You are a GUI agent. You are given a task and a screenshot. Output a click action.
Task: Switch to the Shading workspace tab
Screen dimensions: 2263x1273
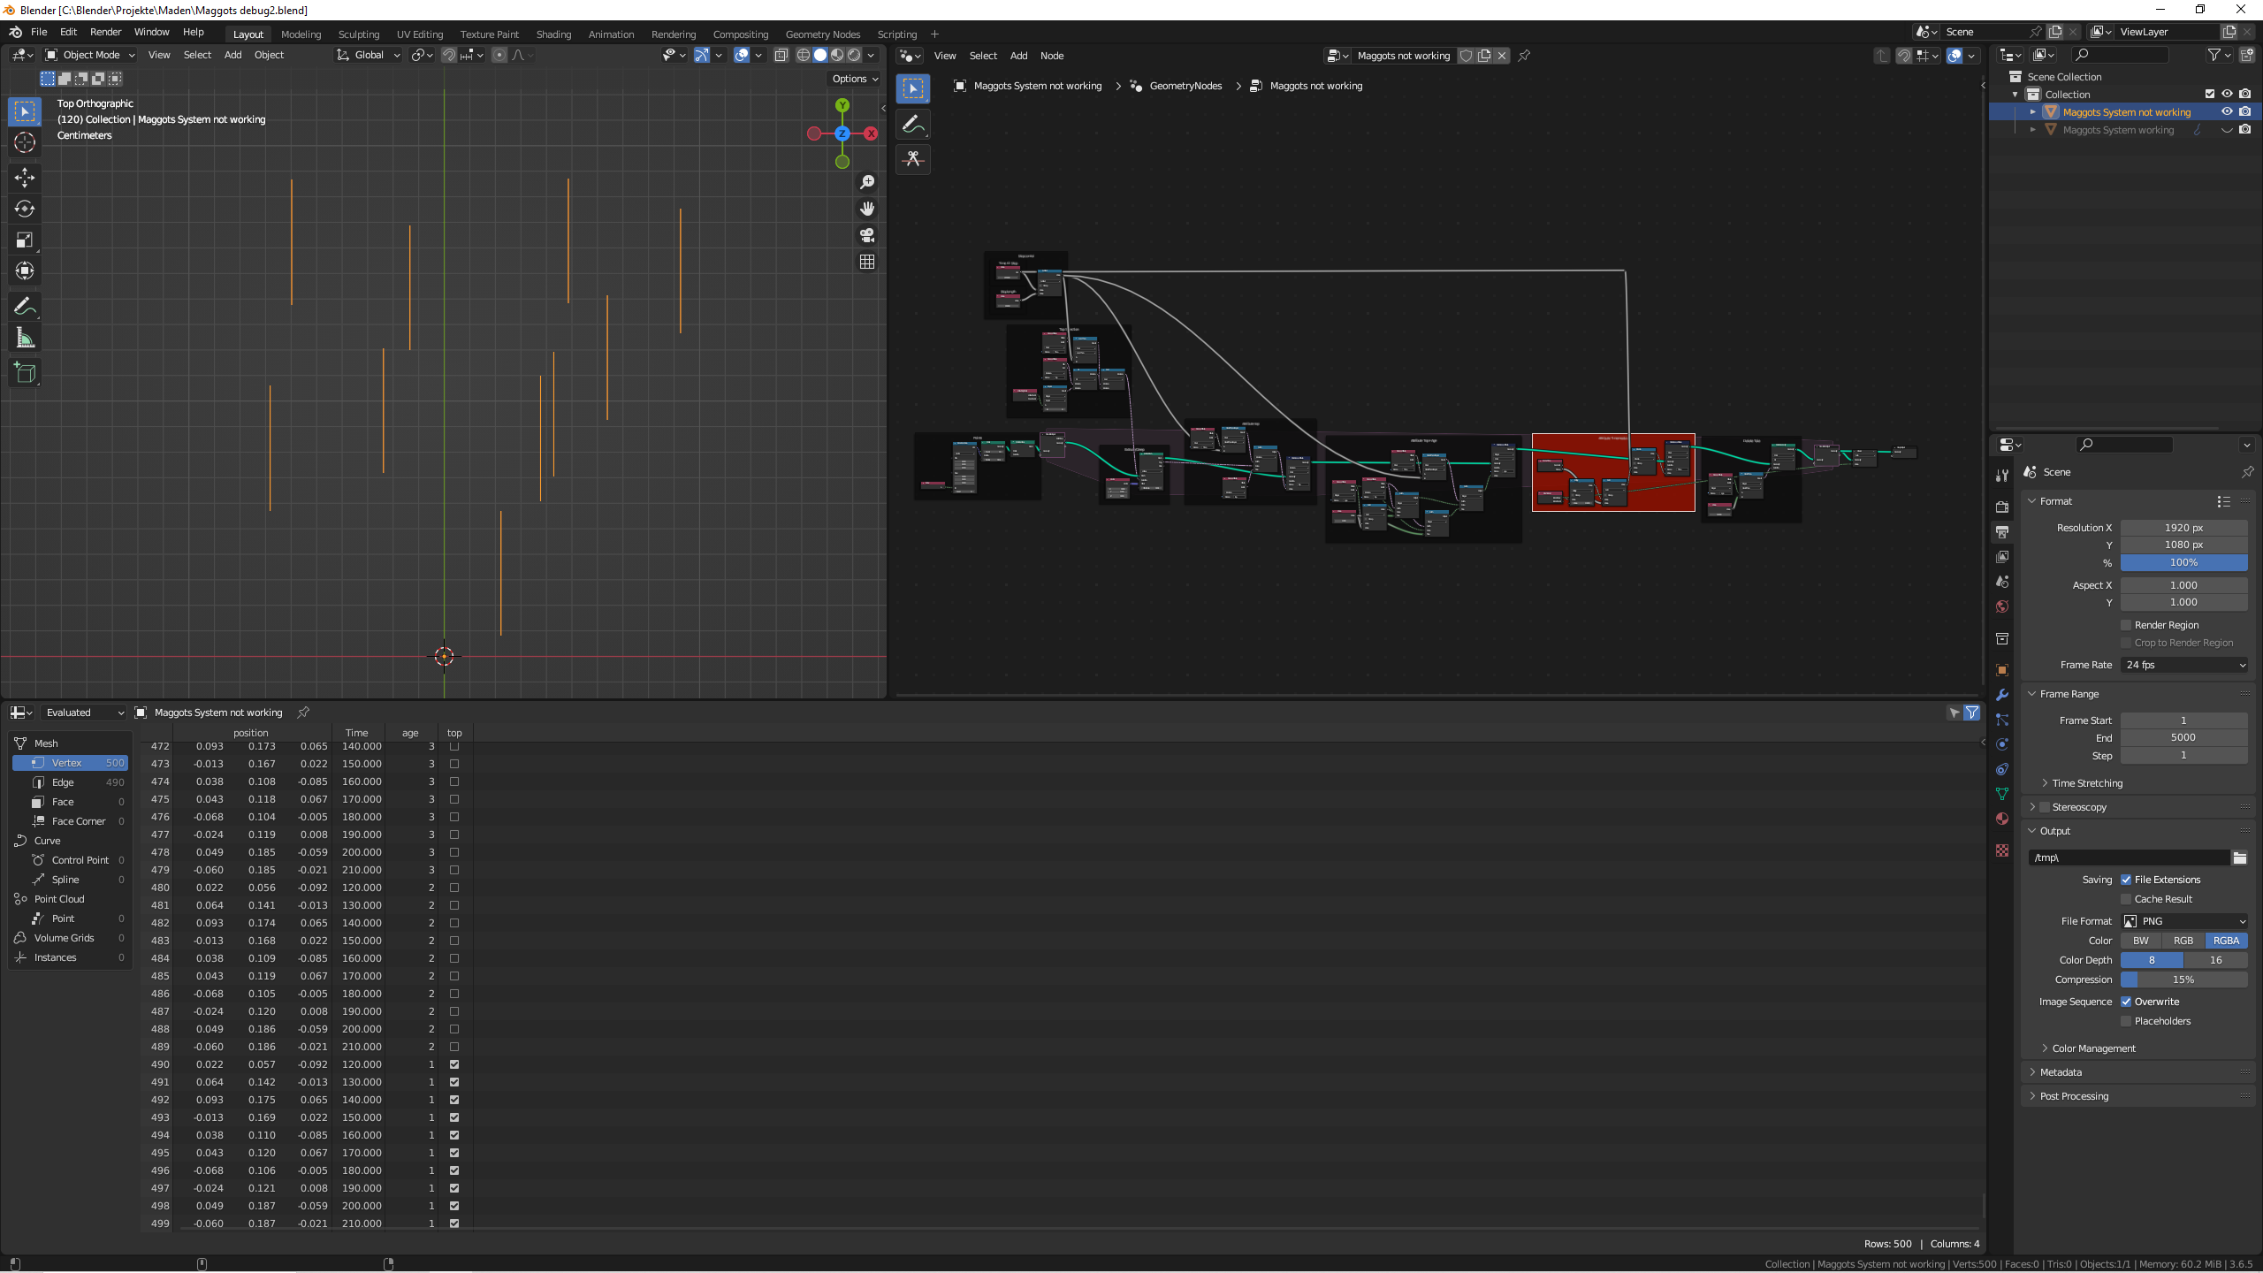553,34
